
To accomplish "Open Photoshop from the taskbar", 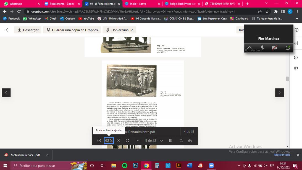I will (x=136, y=166).
